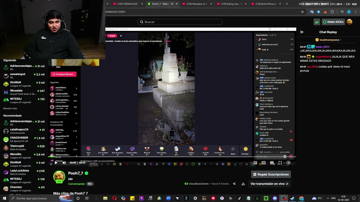Screen dimensions: 360x202
Task: Collapse the Chat Replay panel
Action: point(302,32)
